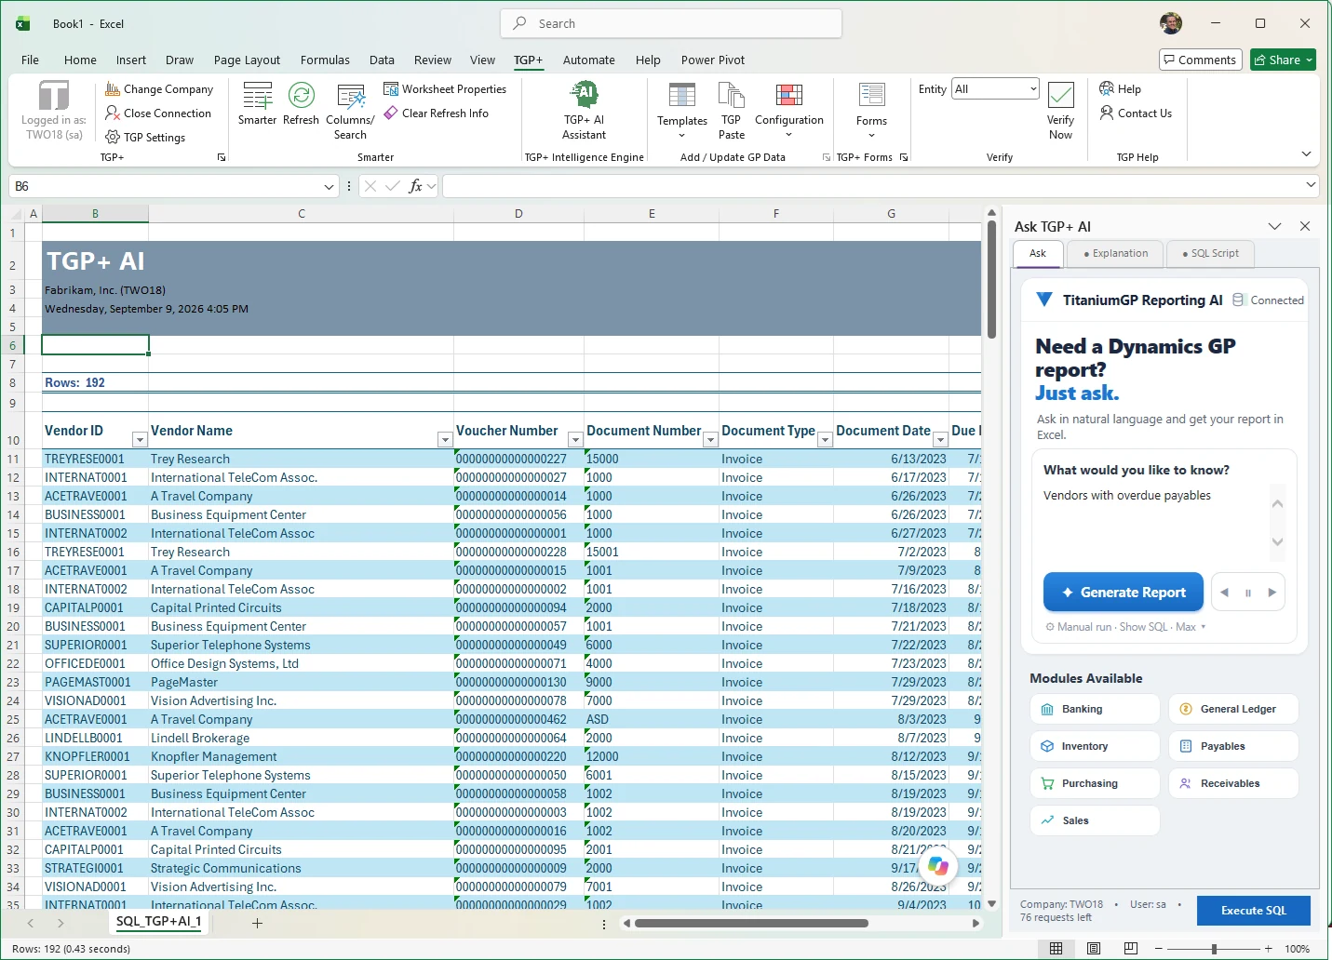Click the Smarter table icon
This screenshot has width=1332, height=960.
point(257,95)
